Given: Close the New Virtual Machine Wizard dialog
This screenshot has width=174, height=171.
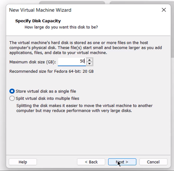Looking at the screenshot, I should (x=164, y=10).
